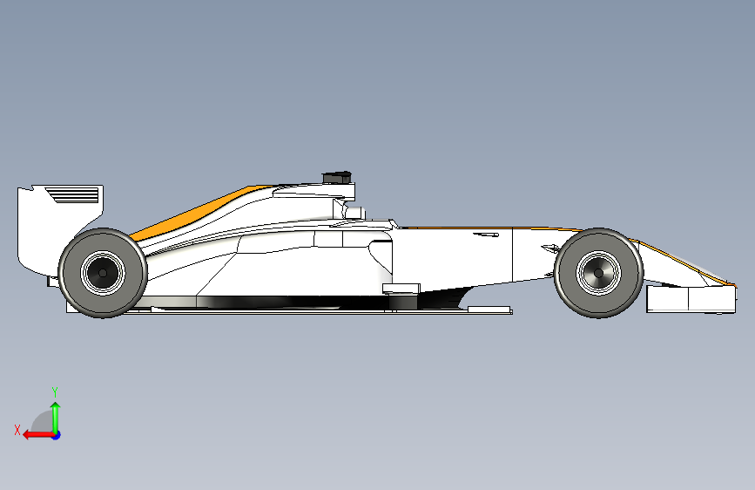Click the blue Z axis origin dot

tap(57, 435)
